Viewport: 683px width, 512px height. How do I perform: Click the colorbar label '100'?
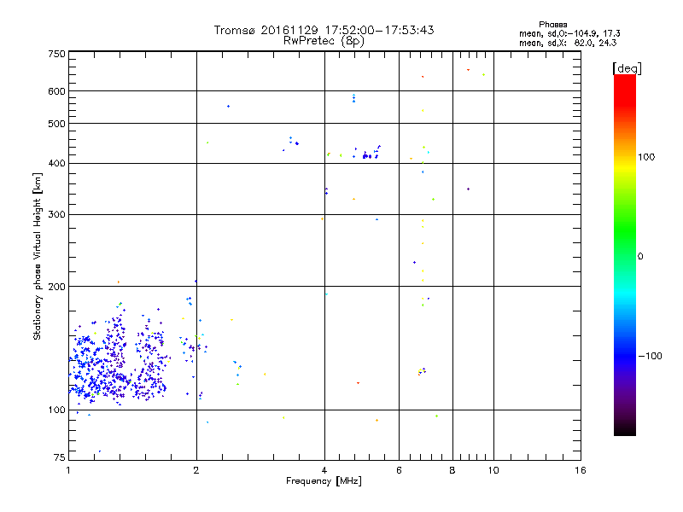tap(646, 157)
